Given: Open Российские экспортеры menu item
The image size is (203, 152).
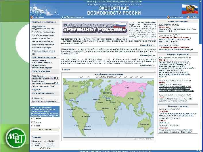Looking at the screenshot, I should pos(43,32).
